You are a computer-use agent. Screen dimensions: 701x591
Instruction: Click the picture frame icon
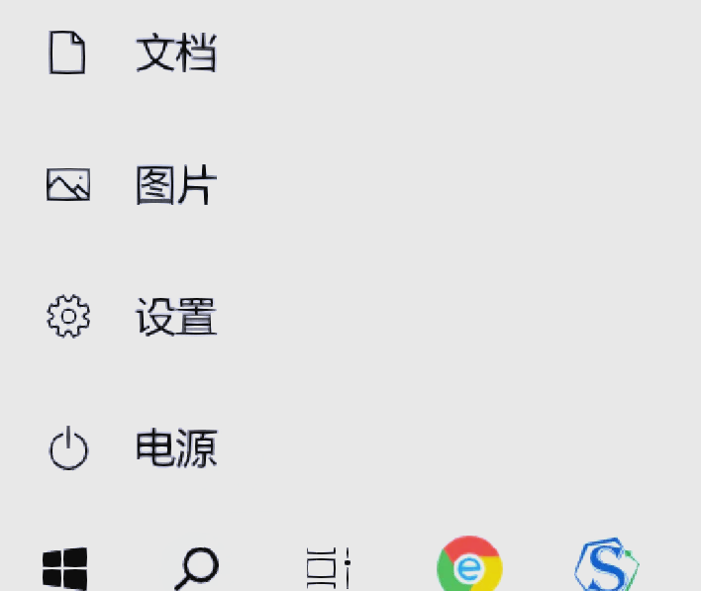click(x=68, y=184)
